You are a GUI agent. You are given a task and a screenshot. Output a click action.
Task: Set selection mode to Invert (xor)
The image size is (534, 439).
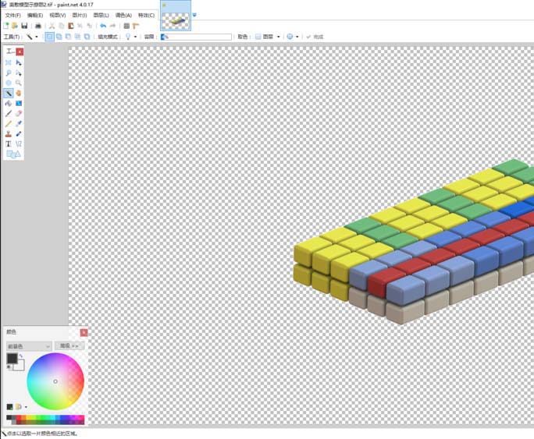[x=87, y=37]
